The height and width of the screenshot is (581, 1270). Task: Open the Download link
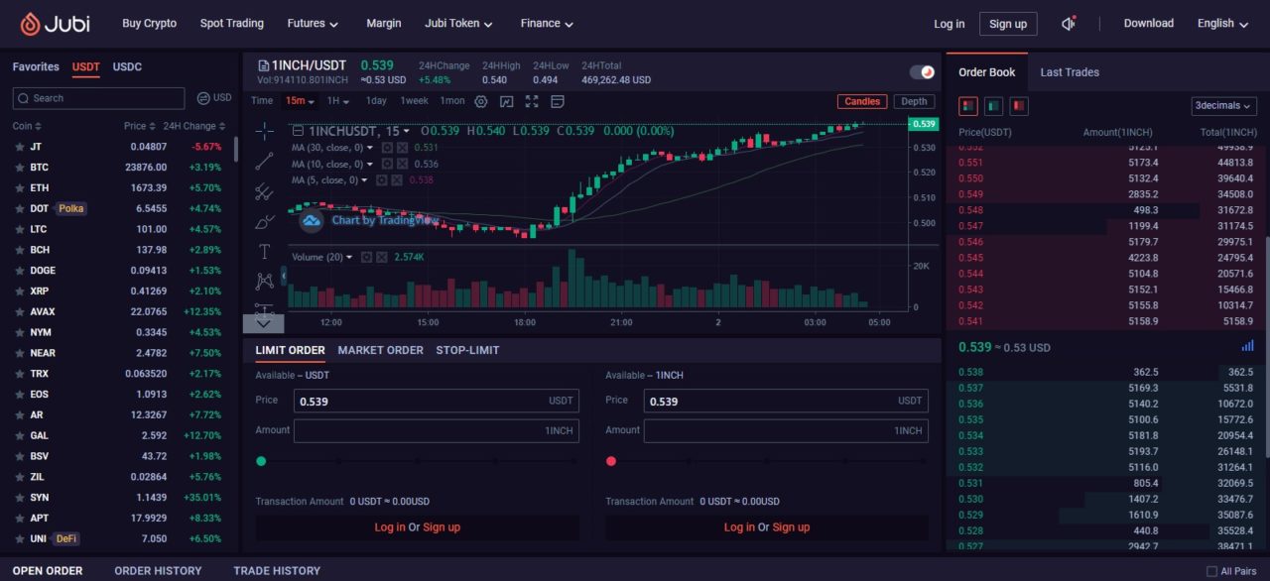1149,23
